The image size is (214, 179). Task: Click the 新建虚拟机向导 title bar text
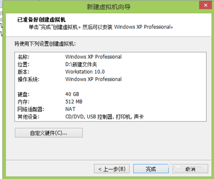click(x=109, y=7)
